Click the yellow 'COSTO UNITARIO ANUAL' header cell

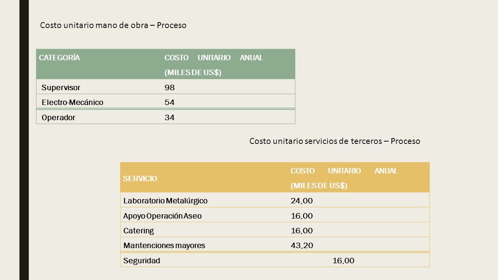coord(359,177)
